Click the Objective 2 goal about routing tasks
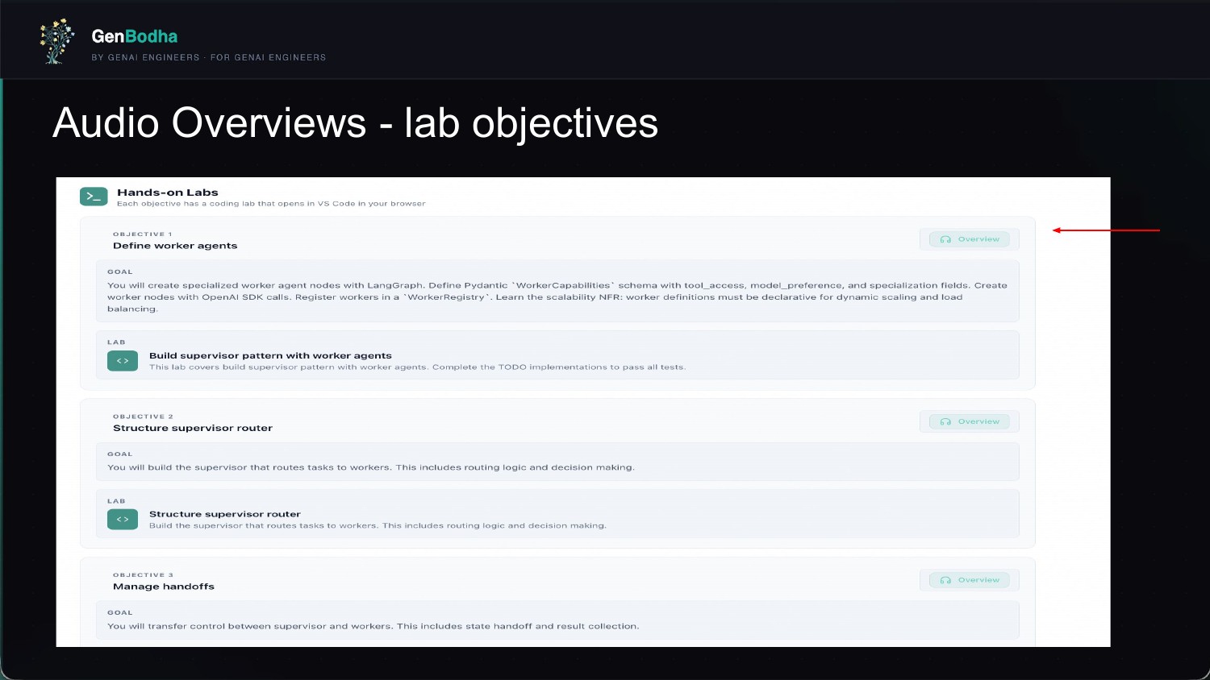The width and height of the screenshot is (1210, 680). pyautogui.click(x=371, y=467)
